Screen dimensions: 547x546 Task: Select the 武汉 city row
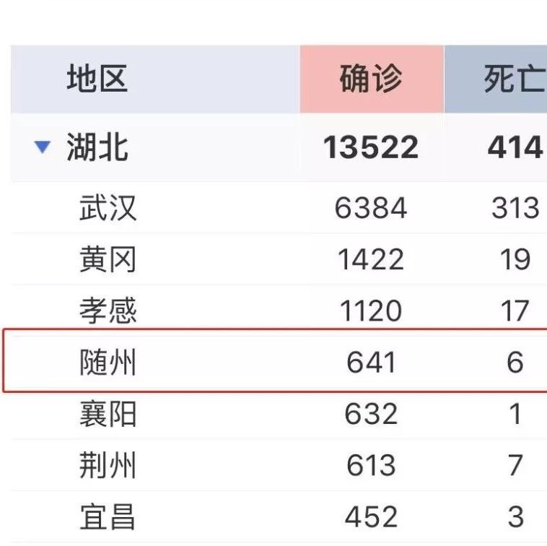pos(279,208)
